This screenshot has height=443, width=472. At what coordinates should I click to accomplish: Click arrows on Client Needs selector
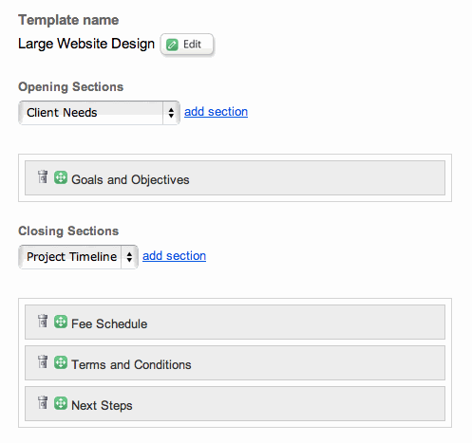[x=171, y=113]
